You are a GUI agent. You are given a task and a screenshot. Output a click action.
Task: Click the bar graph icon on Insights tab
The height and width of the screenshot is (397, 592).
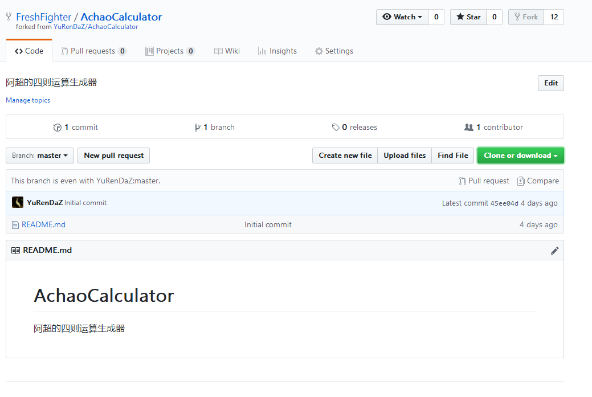pos(262,51)
